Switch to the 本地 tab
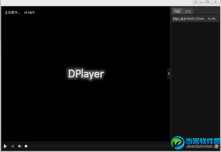This screenshot has width=221, height=152. point(188,11)
